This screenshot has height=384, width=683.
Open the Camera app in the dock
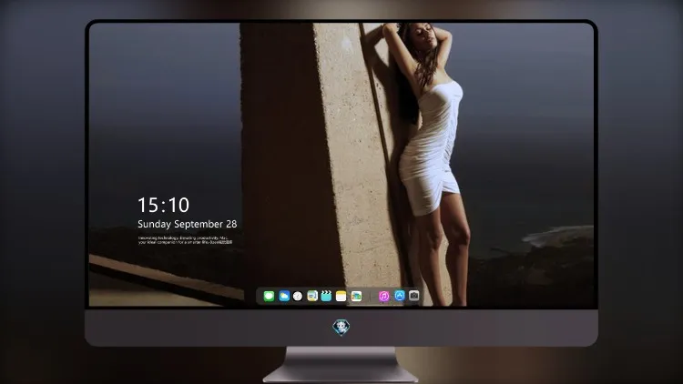tap(413, 296)
